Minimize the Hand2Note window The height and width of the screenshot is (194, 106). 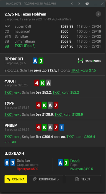click(x=95, y=4)
